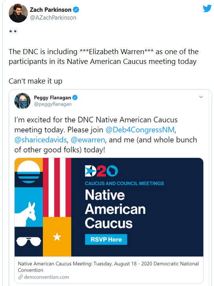Click the Twitter bird logo
The width and height of the screenshot is (214, 286).
(207, 8)
